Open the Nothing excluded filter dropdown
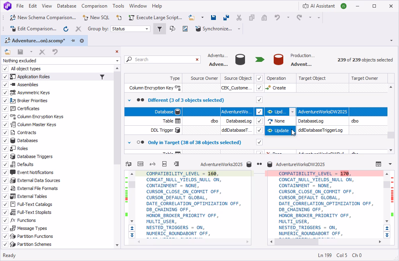Screen dimensions: 399x261 coord(117,61)
